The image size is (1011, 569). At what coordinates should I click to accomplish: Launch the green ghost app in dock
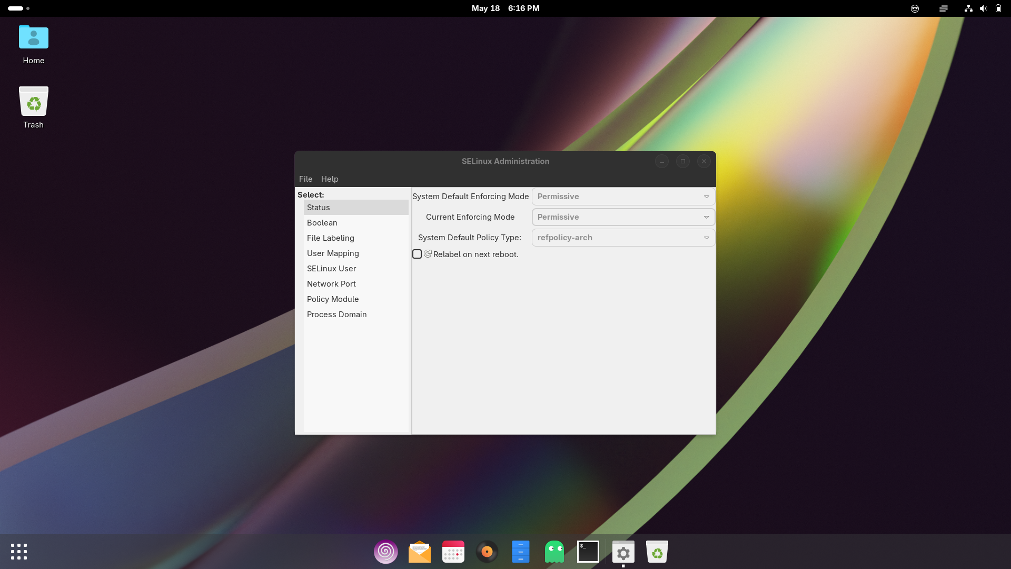click(x=554, y=552)
